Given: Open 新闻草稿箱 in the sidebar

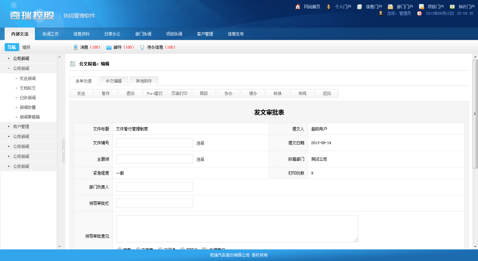Looking at the screenshot, I should [30, 117].
